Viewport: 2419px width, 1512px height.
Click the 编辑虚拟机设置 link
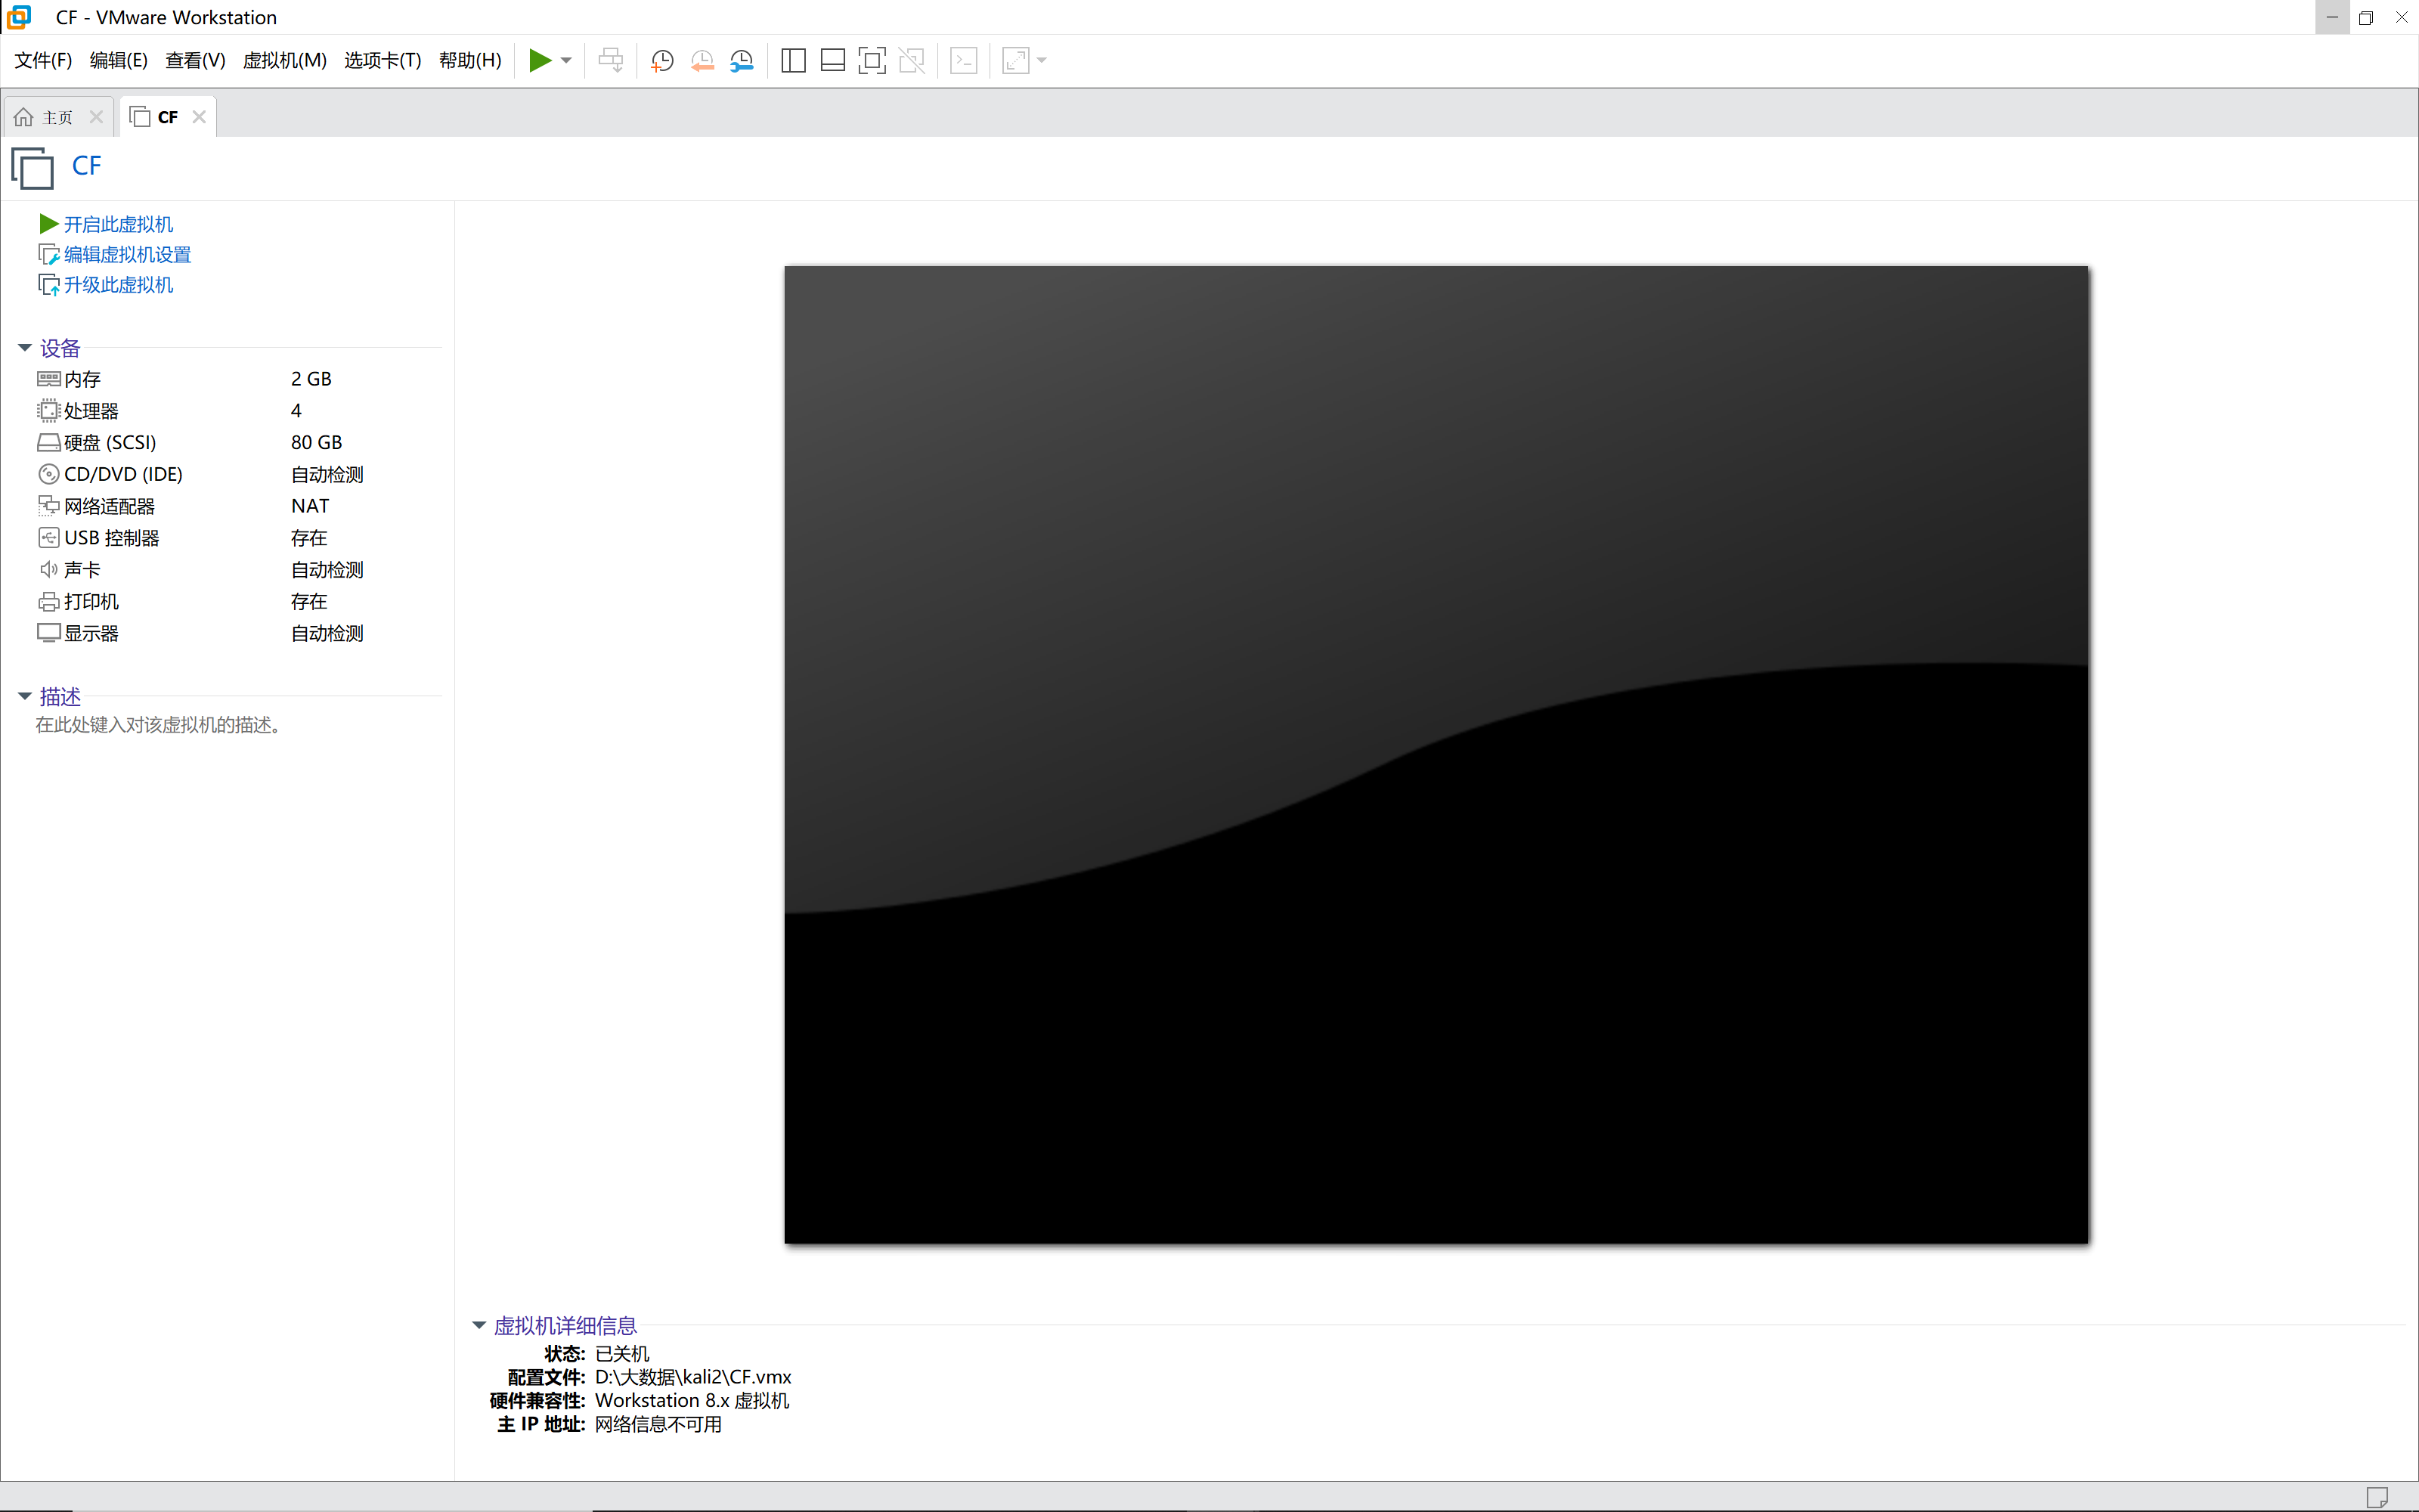pos(126,254)
